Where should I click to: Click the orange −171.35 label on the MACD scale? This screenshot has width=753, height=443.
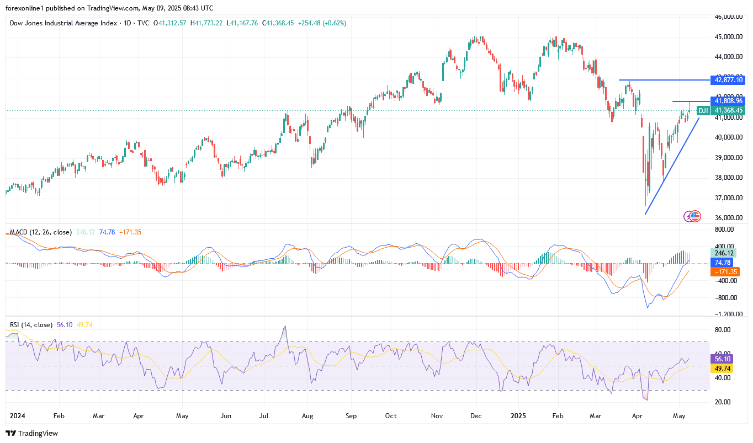click(x=726, y=272)
